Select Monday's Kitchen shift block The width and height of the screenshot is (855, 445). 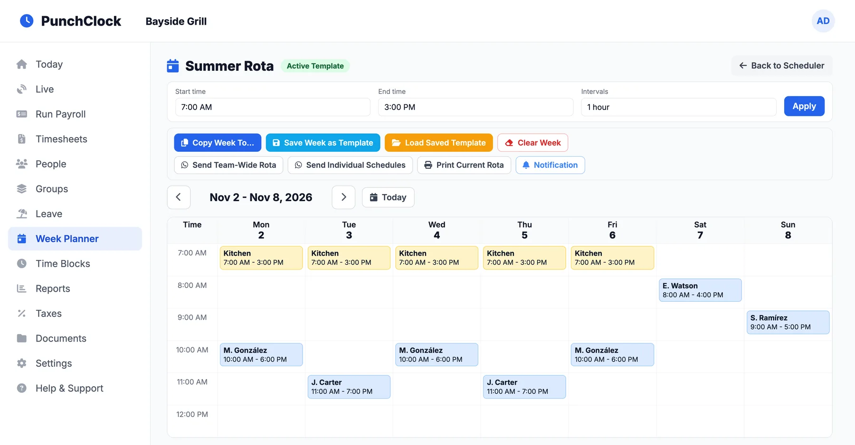pos(261,258)
